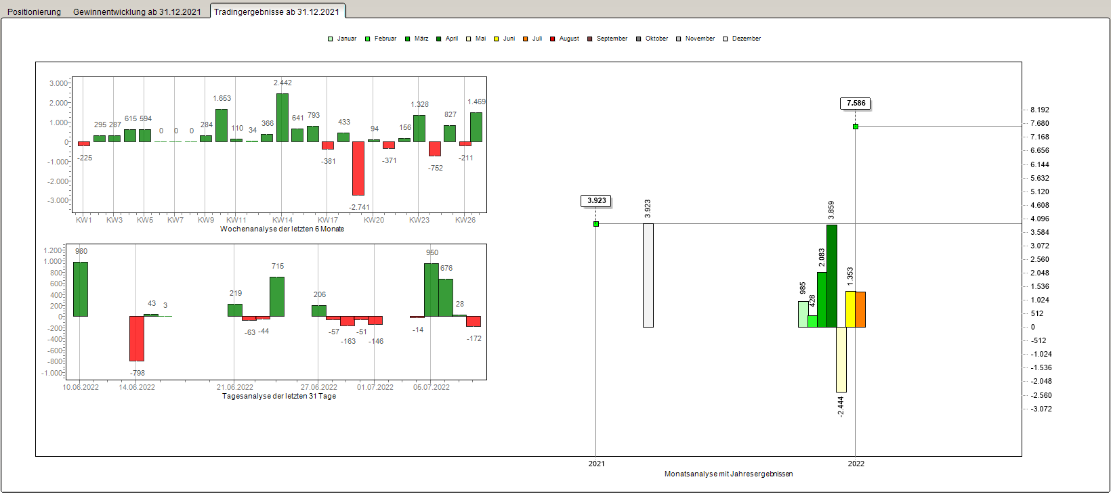Image resolution: width=1111 pixels, height=494 pixels.
Task: Select the 980 daily bar on 10.06.2022
Action: pos(81,289)
